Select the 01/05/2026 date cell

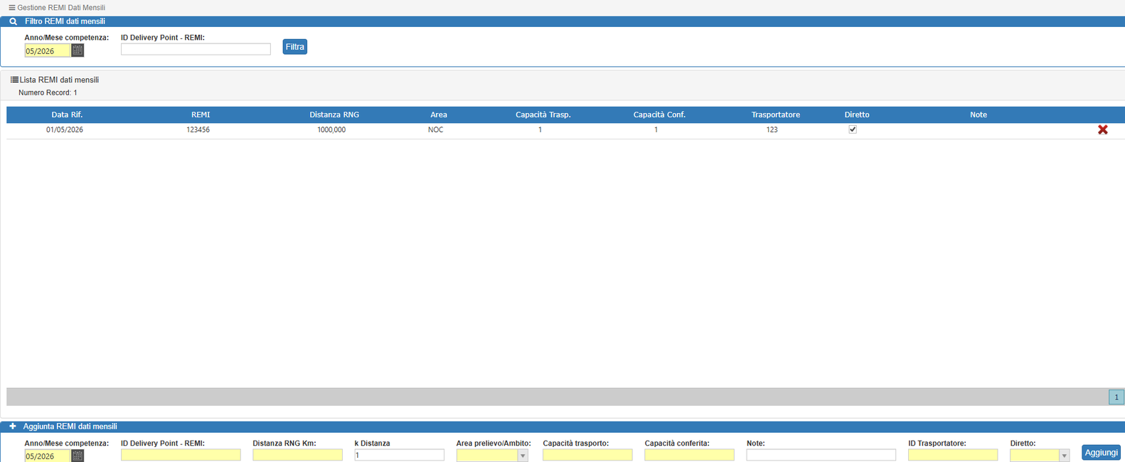click(65, 130)
